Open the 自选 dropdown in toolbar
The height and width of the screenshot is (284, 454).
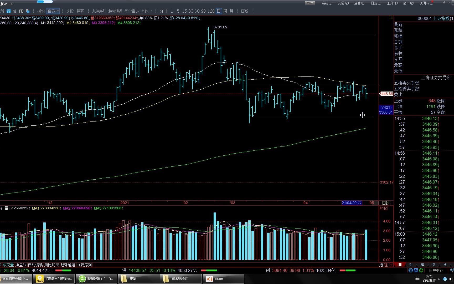[53, 11]
